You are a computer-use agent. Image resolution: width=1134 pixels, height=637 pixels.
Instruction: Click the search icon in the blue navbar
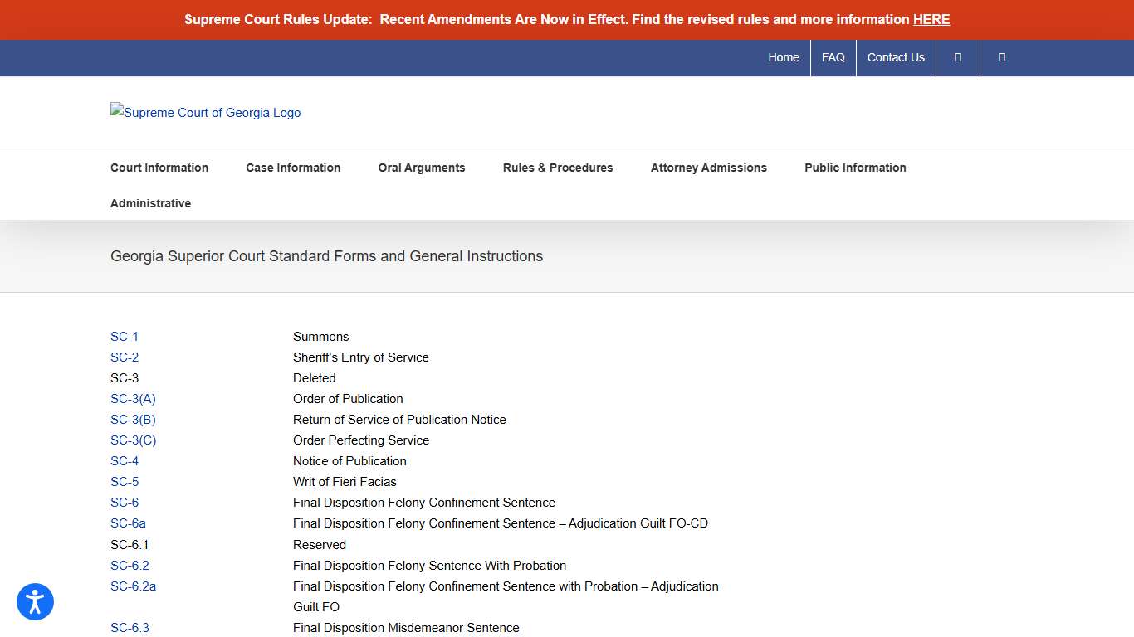pyautogui.click(x=957, y=57)
